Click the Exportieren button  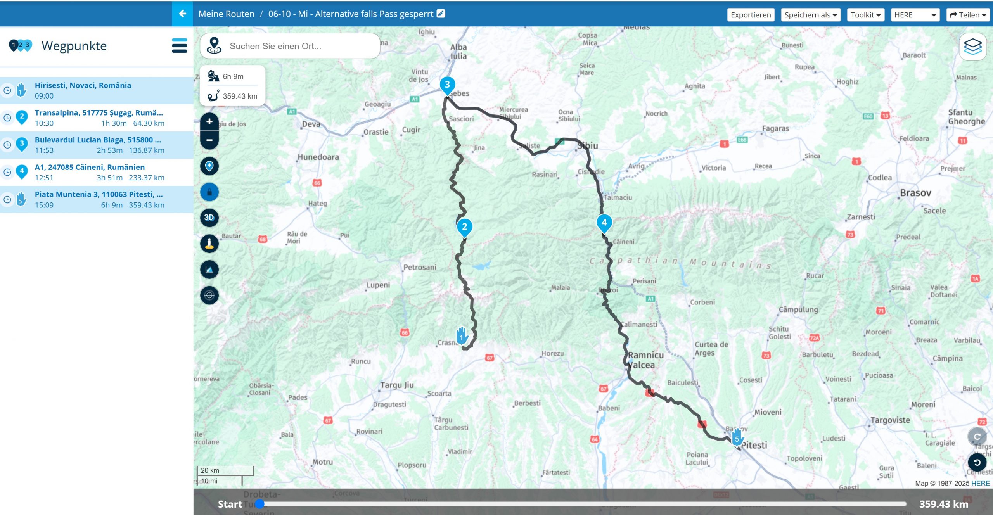751,15
